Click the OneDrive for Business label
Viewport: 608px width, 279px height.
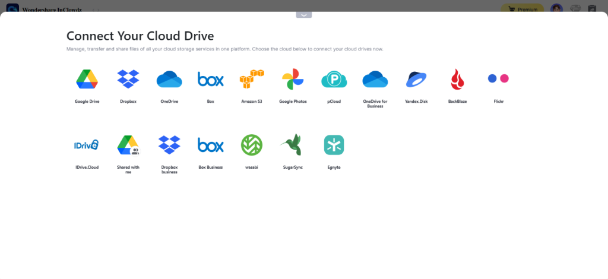pos(375,103)
